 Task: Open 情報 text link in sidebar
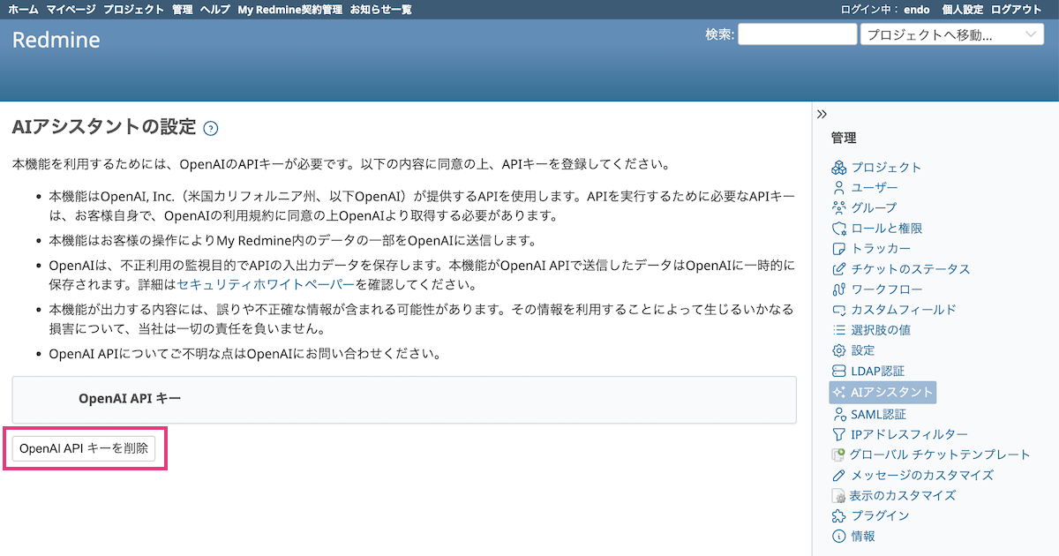click(x=863, y=536)
